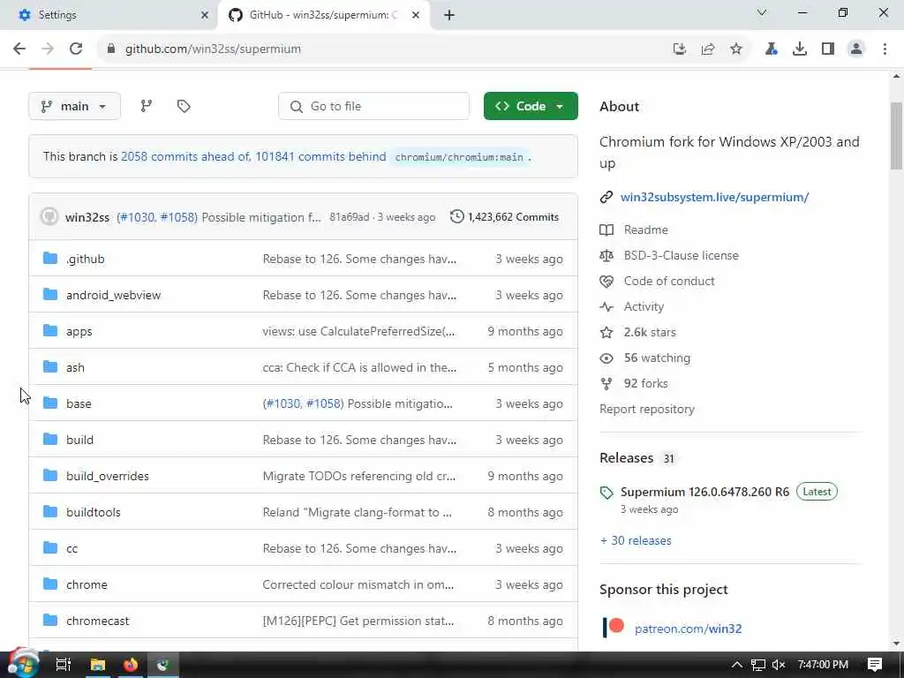
Task: Click the muted volume tray icon
Action: click(x=779, y=665)
